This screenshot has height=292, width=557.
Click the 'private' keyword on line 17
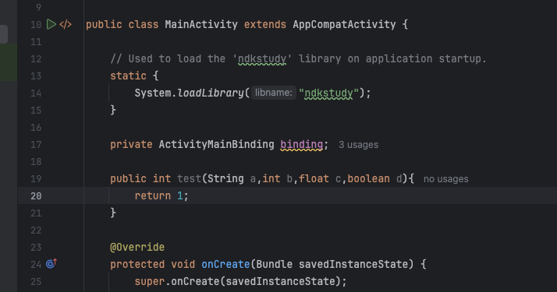[x=131, y=145]
